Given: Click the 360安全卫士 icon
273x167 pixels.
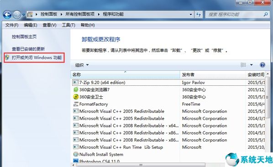Looking at the screenshot, I should (76, 97).
